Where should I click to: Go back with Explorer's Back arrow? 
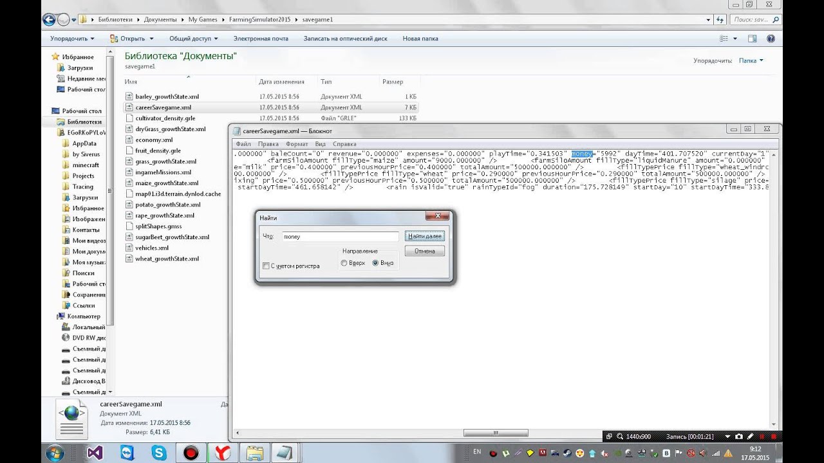tap(49, 20)
